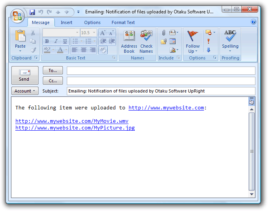Viewport: 268px width, 211px height.
Task: Attach an Outlook item
Action: pyautogui.click(x=163, y=41)
